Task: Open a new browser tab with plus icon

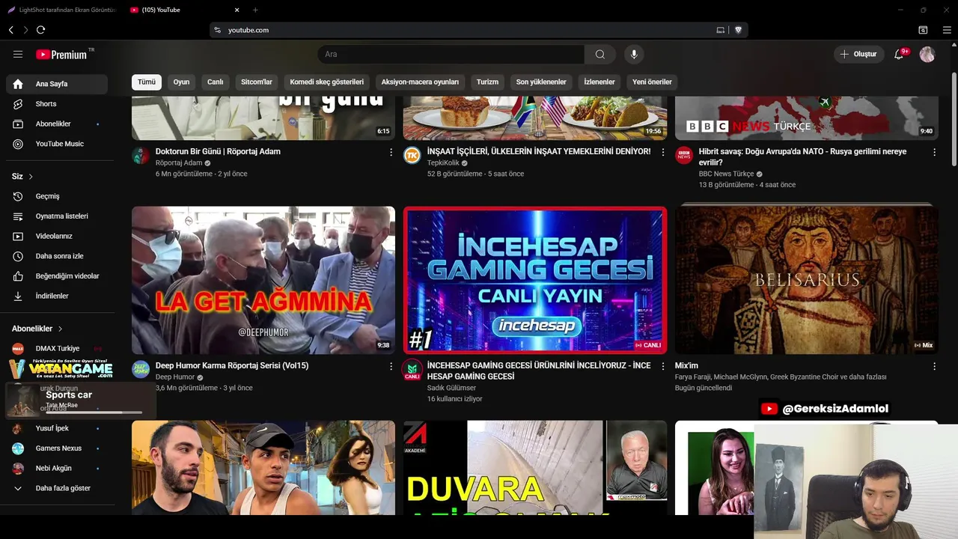Action: (255, 10)
